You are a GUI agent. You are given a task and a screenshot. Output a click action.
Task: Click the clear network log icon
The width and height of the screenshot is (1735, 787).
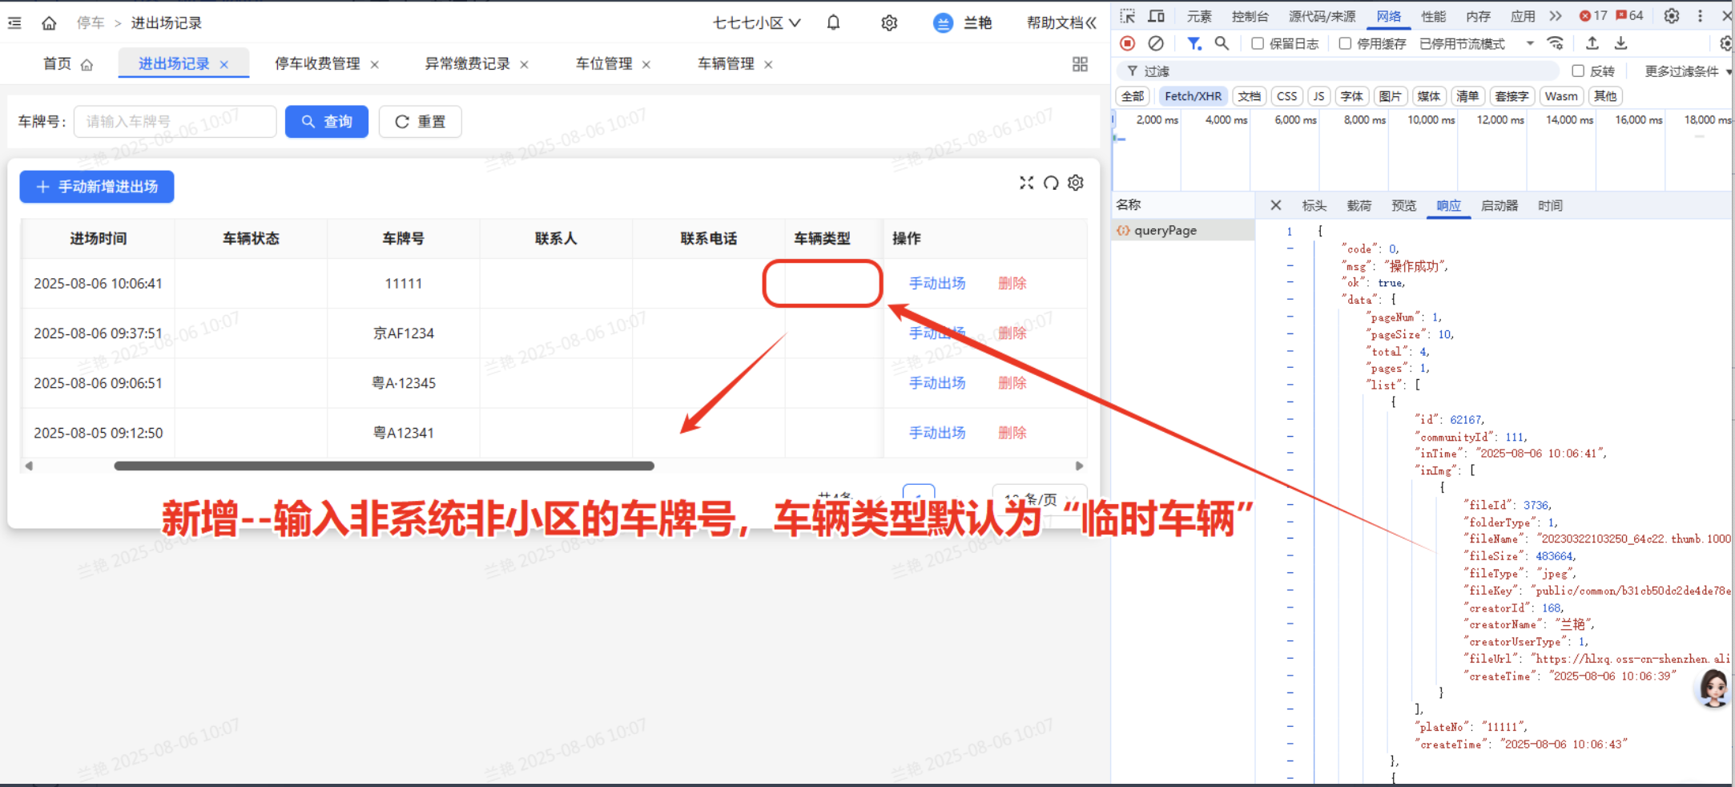[x=1156, y=43]
